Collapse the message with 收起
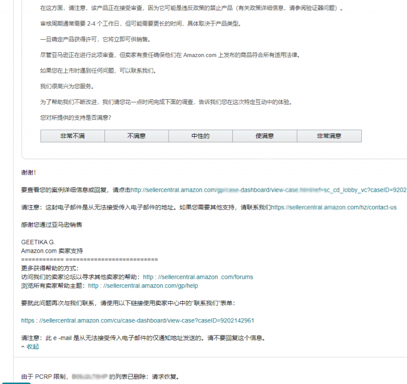The width and height of the screenshot is (407, 384). [x=33, y=346]
